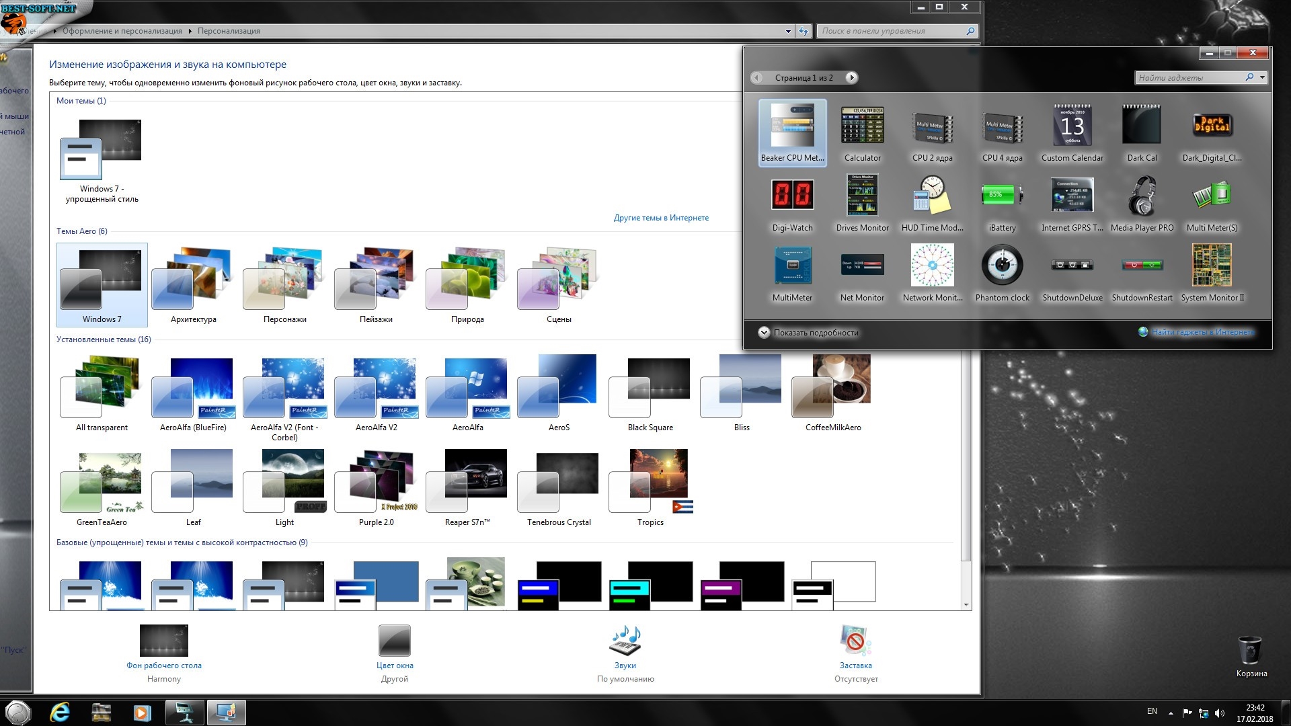Open window color (Цвет окна) swatch
Screen dimensions: 1291x726
click(394, 641)
